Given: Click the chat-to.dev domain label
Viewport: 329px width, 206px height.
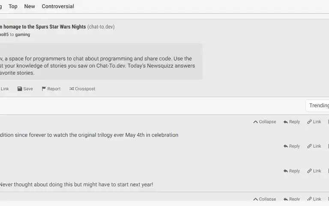Looking at the screenshot, I should pos(101,27).
